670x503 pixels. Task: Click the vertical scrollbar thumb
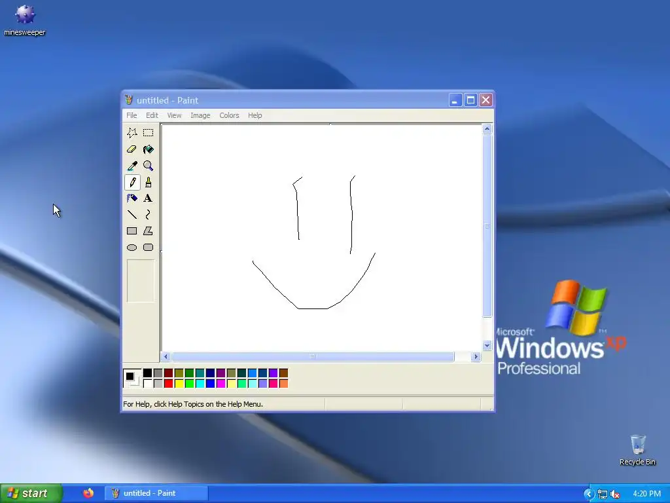[x=487, y=226]
